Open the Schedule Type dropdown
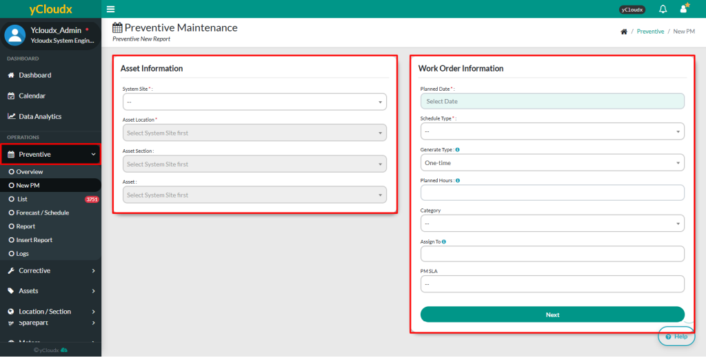 pos(552,131)
